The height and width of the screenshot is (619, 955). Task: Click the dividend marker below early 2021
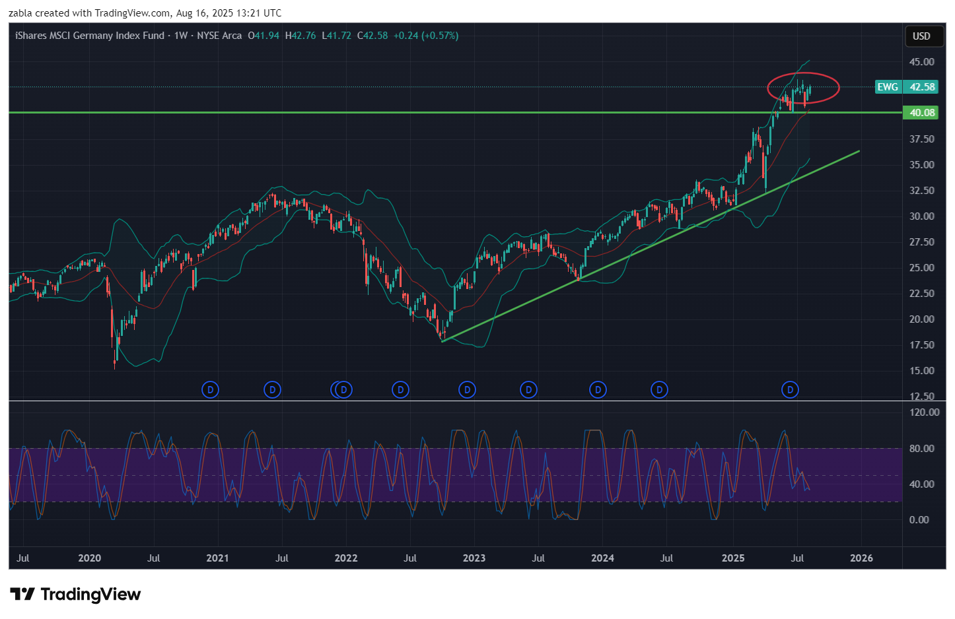click(x=210, y=390)
